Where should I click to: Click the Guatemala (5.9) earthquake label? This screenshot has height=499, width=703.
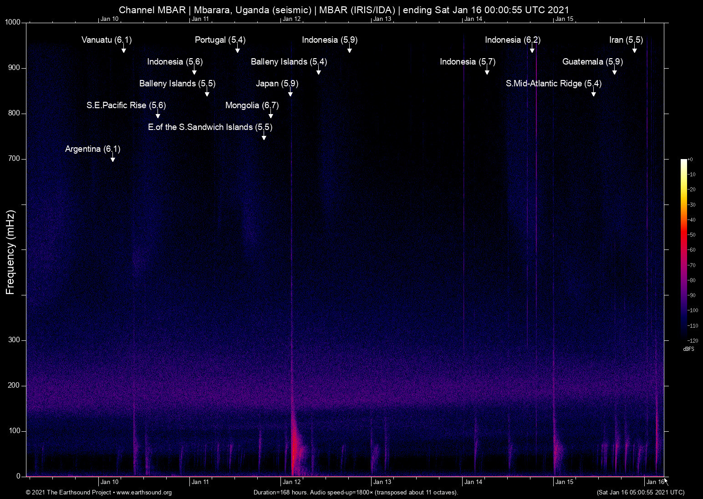click(592, 62)
